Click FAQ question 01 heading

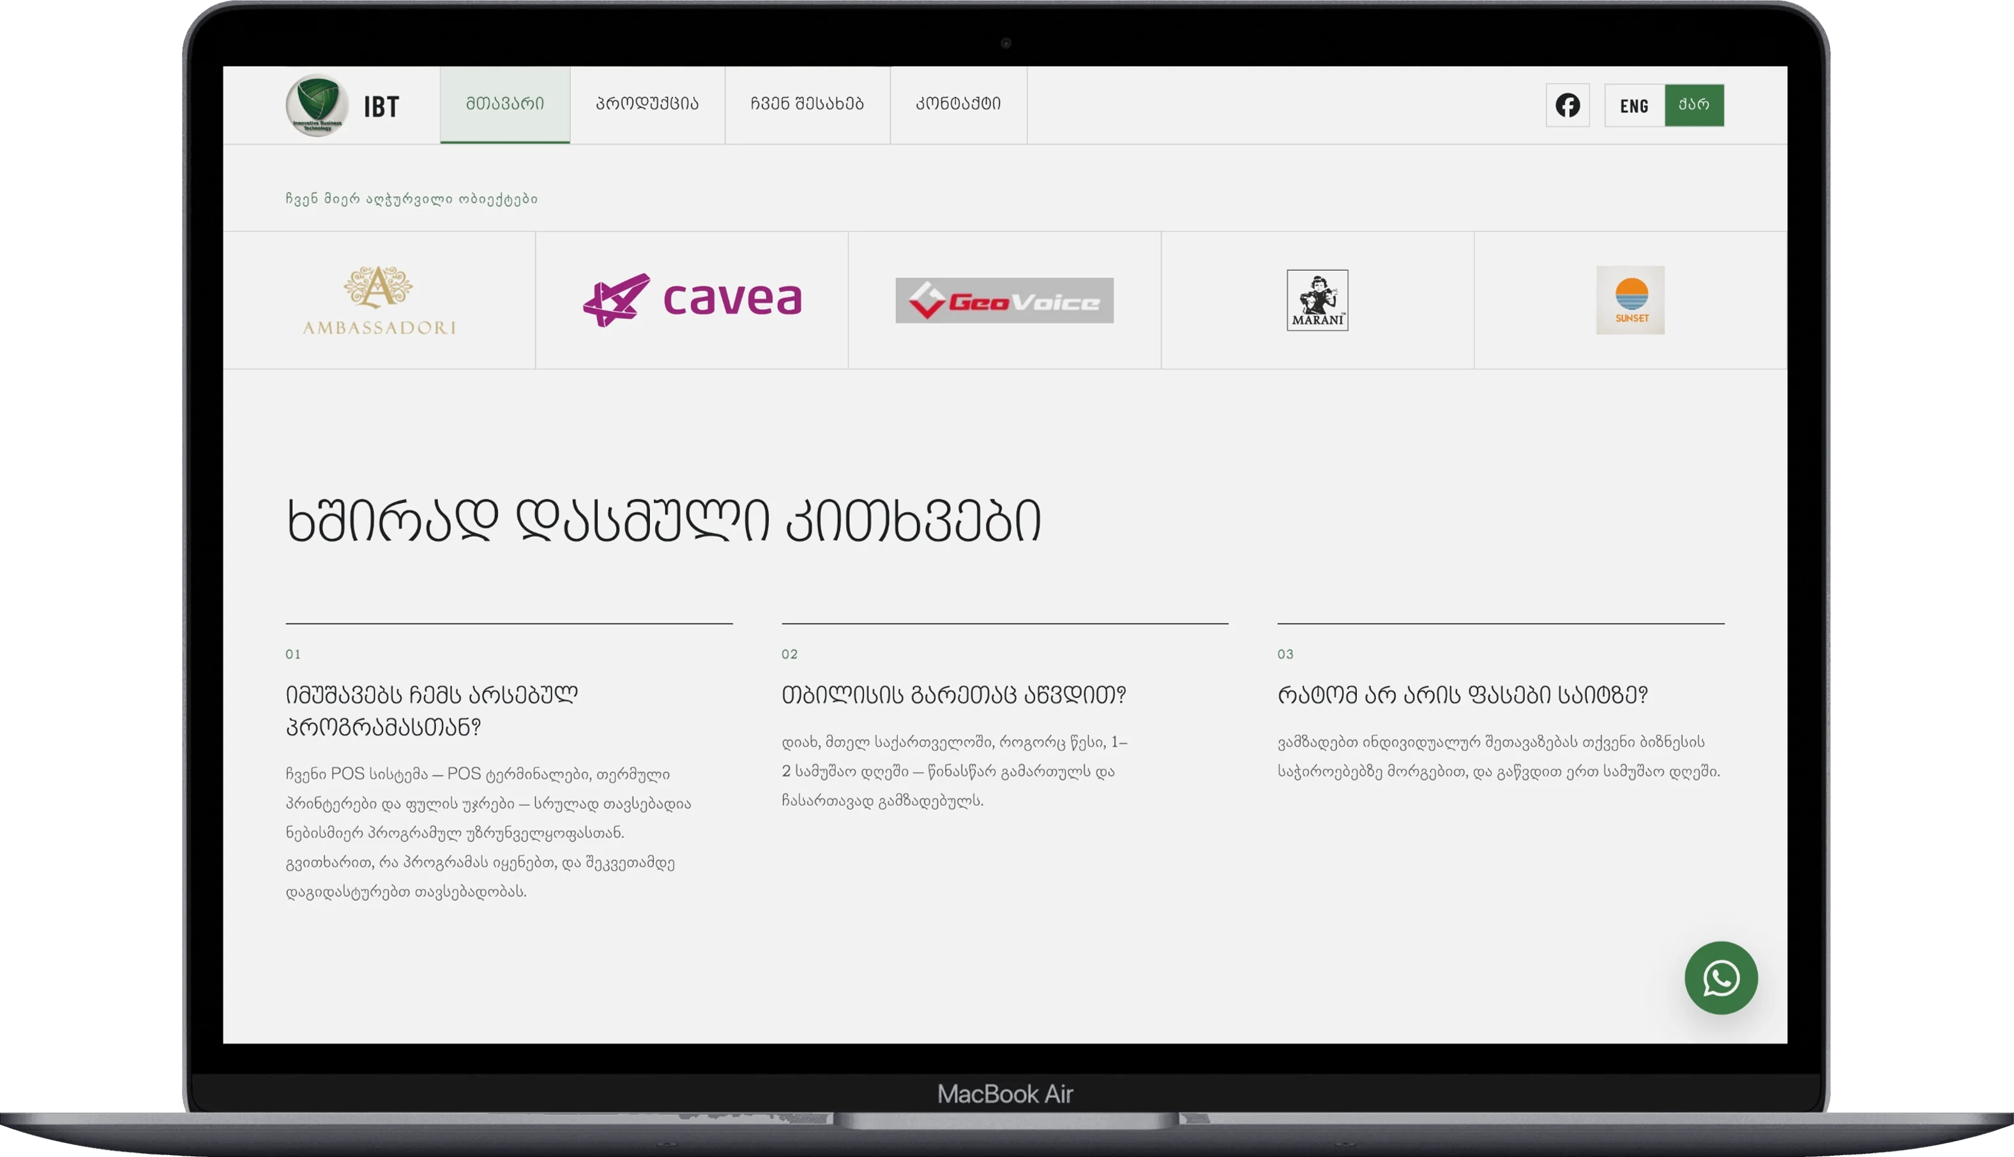click(432, 711)
